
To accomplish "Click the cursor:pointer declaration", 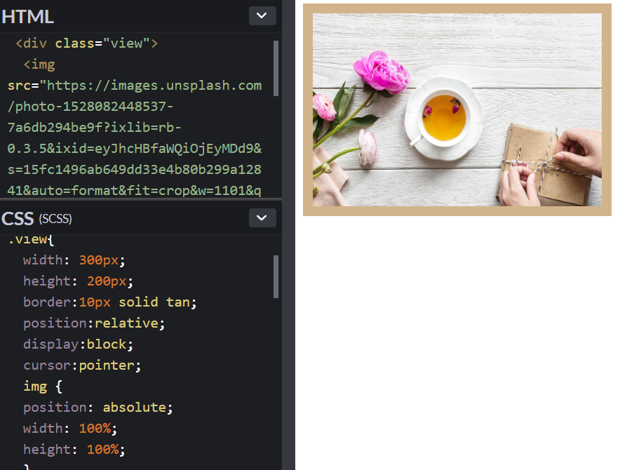I will coord(82,365).
